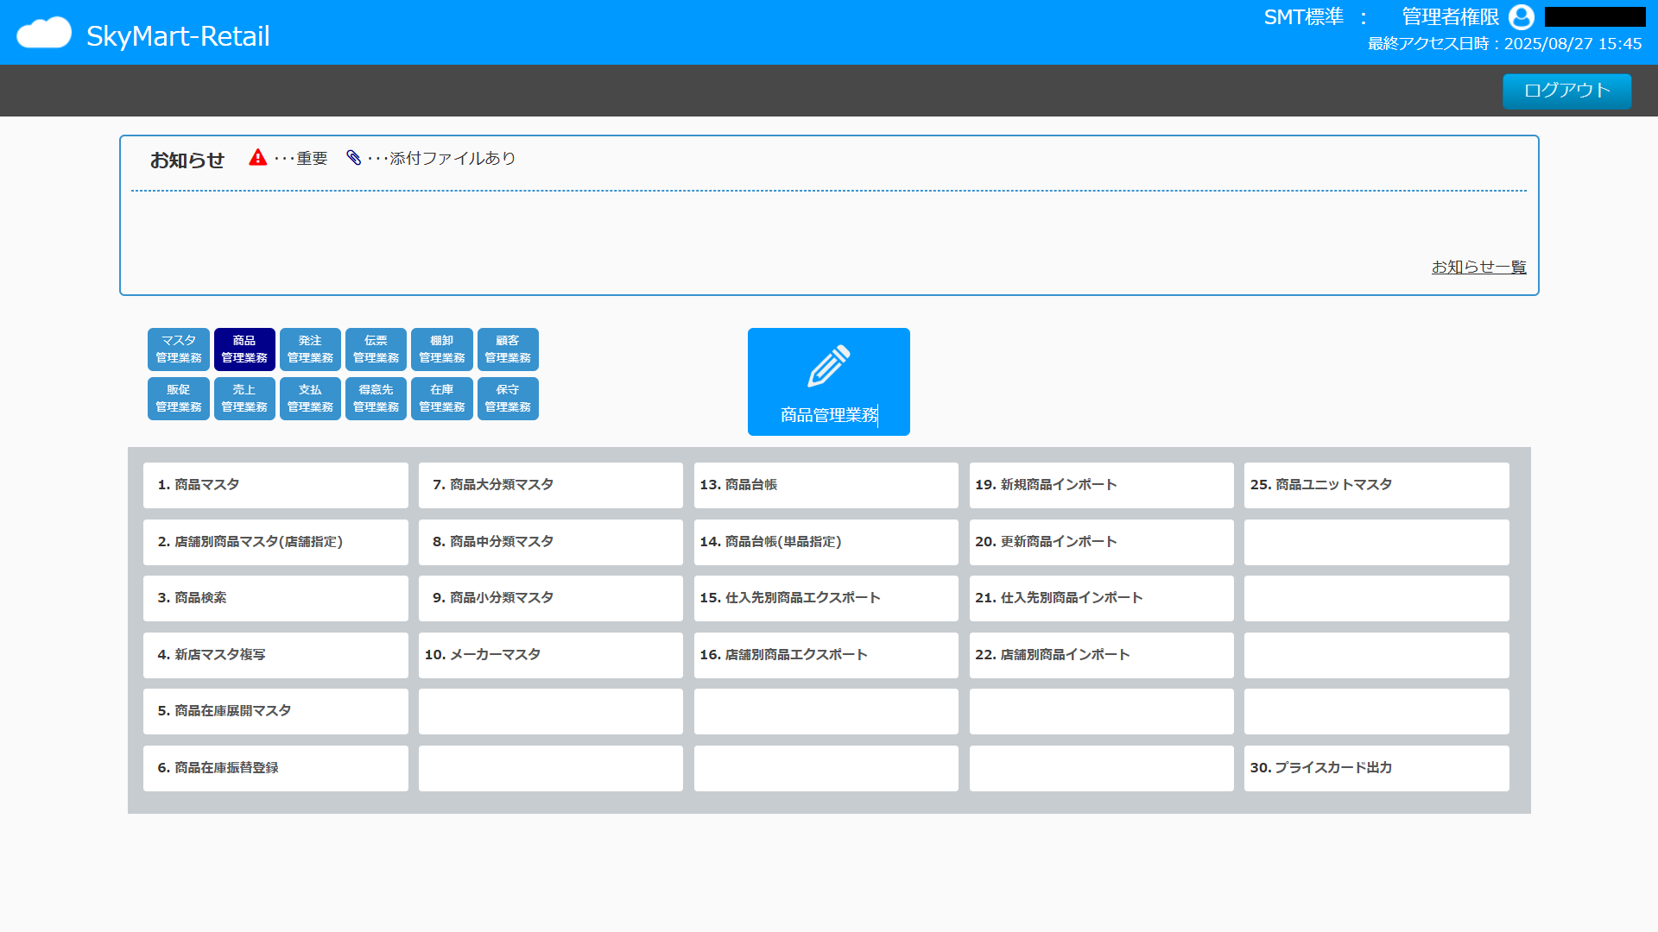Viewport: 1658px width, 932px height.
Task: Select 商品検索 menu item
Action: (275, 598)
